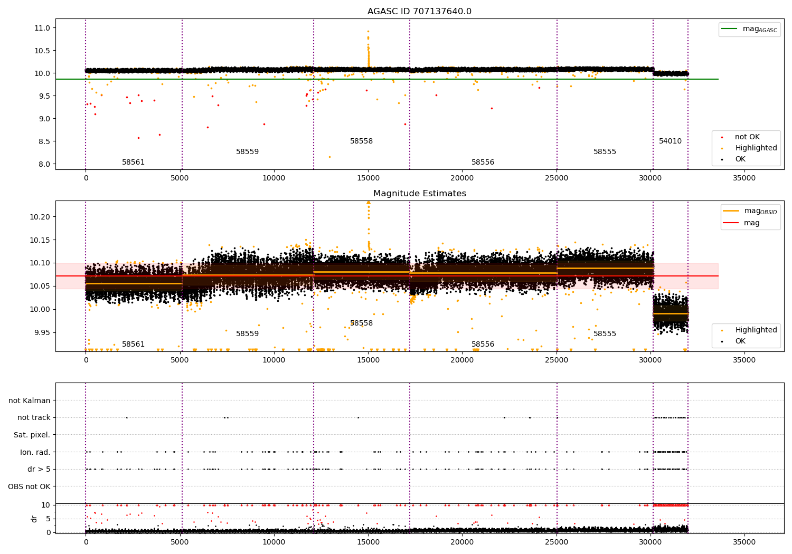Image resolution: width=792 pixels, height=554 pixels.
Task: Click the 9.95 tick on middle y-axis
Action: [42, 332]
